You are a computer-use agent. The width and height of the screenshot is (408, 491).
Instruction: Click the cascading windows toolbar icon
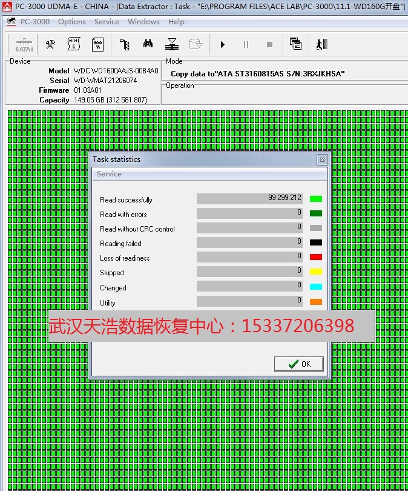pyautogui.click(x=295, y=44)
